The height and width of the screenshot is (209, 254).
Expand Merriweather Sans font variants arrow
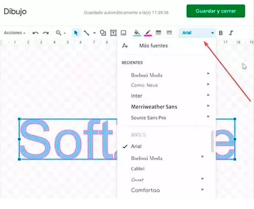point(208,106)
